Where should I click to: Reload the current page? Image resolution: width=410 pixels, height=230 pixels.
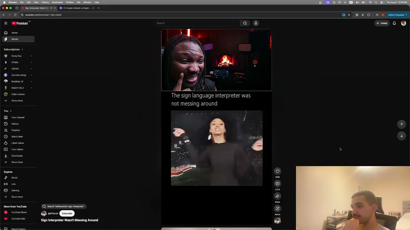coord(15,15)
